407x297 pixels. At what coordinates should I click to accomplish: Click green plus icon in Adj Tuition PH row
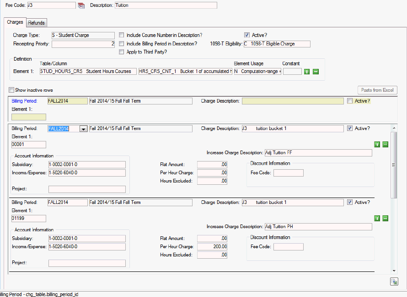(x=377, y=218)
